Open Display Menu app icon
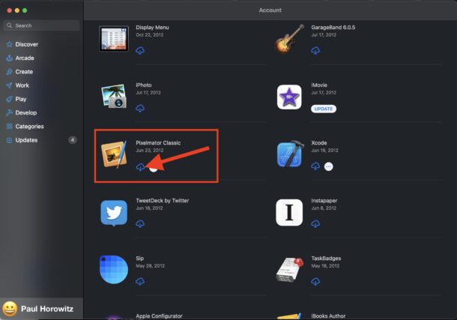 pyautogui.click(x=114, y=38)
